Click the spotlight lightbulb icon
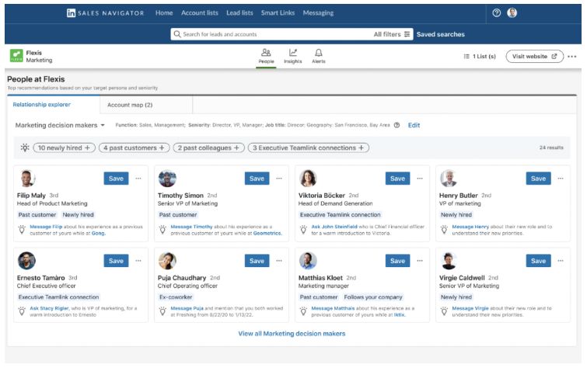The width and height of the screenshot is (587, 368). 25,148
